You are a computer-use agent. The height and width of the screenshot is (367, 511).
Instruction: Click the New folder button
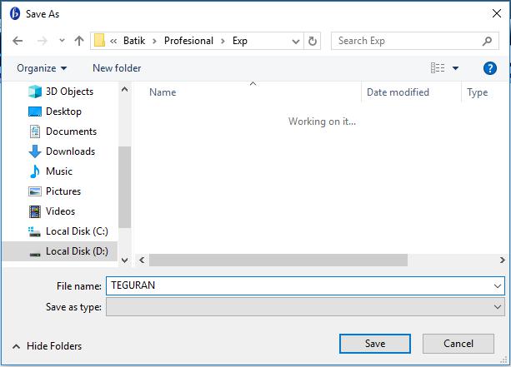coord(117,68)
